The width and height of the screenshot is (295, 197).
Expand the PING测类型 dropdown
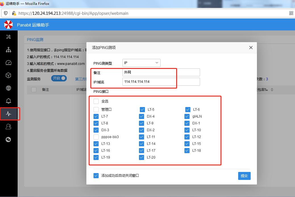click(x=141, y=63)
